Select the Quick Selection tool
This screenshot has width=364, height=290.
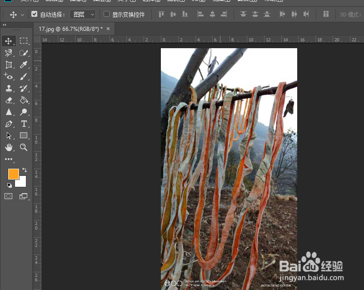24,53
